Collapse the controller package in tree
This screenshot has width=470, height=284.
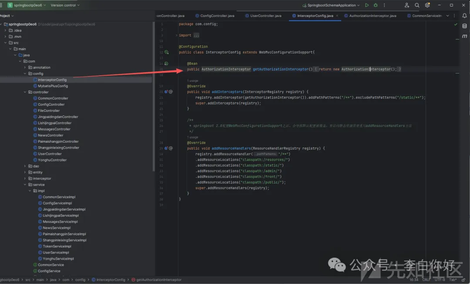[x=25, y=92]
